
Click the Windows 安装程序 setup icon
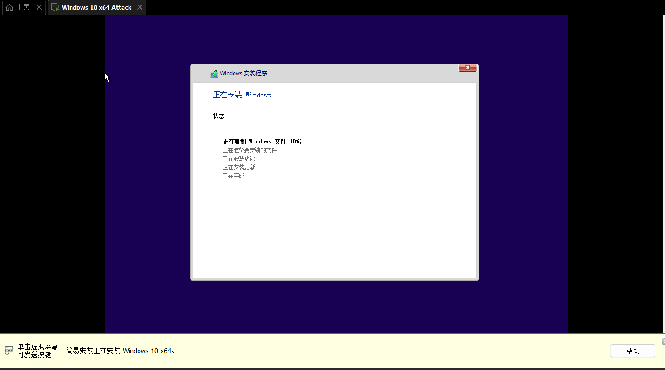214,73
